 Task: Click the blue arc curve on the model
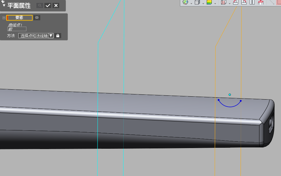pos(230,107)
